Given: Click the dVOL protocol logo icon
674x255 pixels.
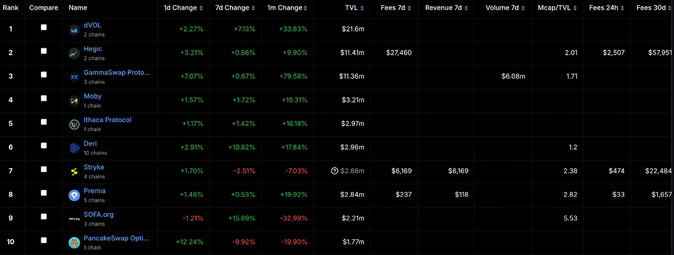Looking at the screenshot, I should click(x=74, y=30).
